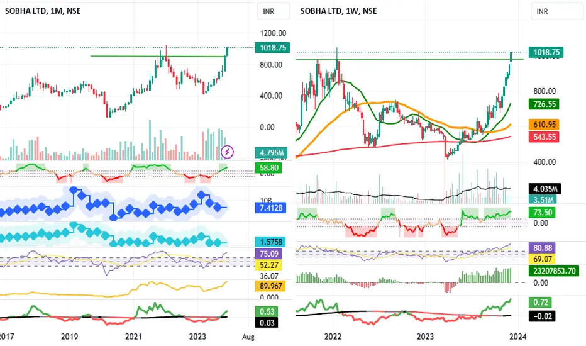Click the 2019 date on monthly time axis

pos(70,337)
